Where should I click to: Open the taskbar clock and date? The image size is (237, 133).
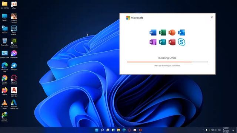226,130
